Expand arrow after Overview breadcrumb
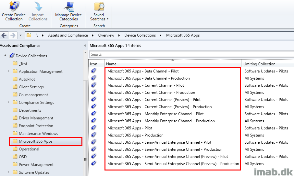This screenshot has height=176, width=294. click(119, 35)
